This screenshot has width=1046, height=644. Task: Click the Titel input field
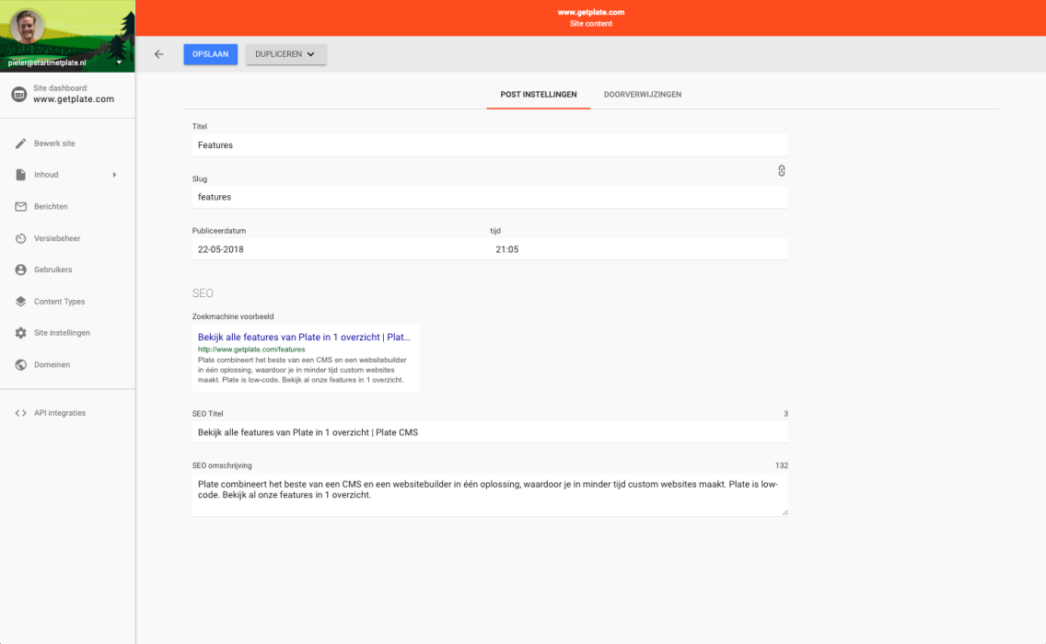point(490,145)
